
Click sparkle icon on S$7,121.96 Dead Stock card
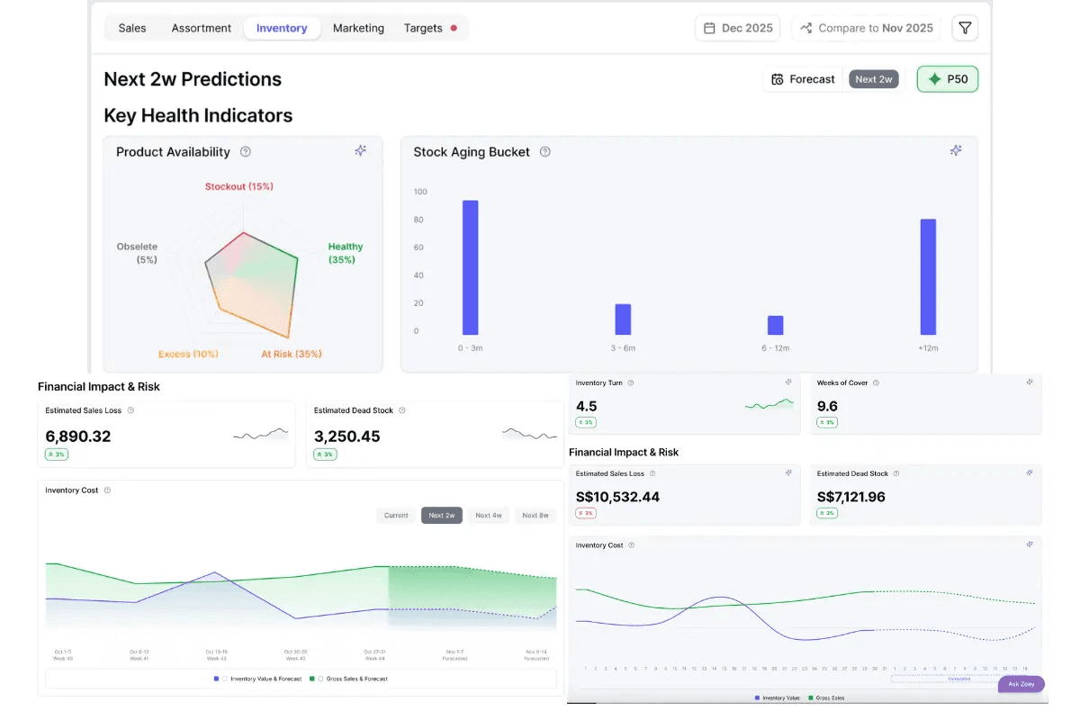[1030, 472]
